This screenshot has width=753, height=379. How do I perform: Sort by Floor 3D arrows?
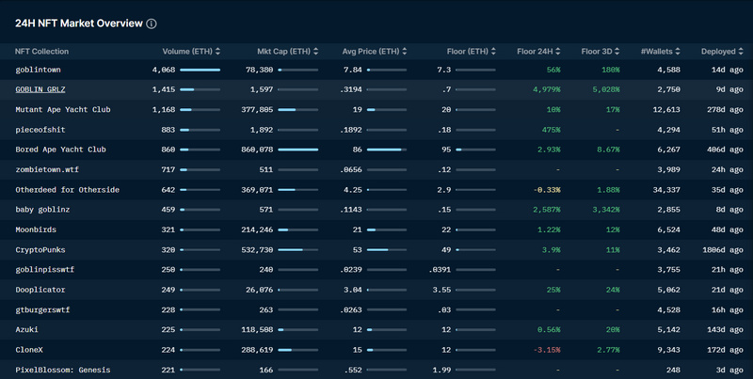pos(617,52)
